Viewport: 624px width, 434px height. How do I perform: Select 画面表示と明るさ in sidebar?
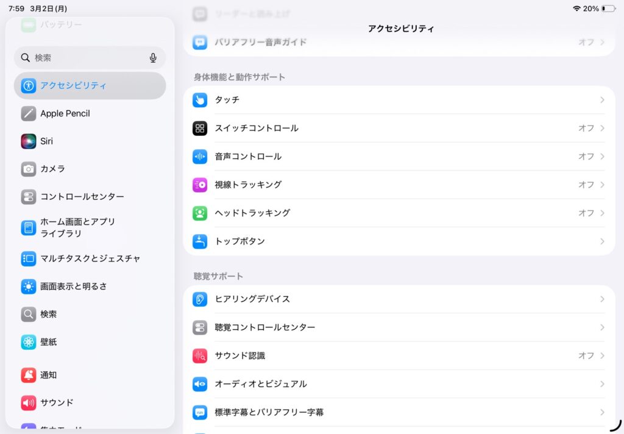click(73, 286)
